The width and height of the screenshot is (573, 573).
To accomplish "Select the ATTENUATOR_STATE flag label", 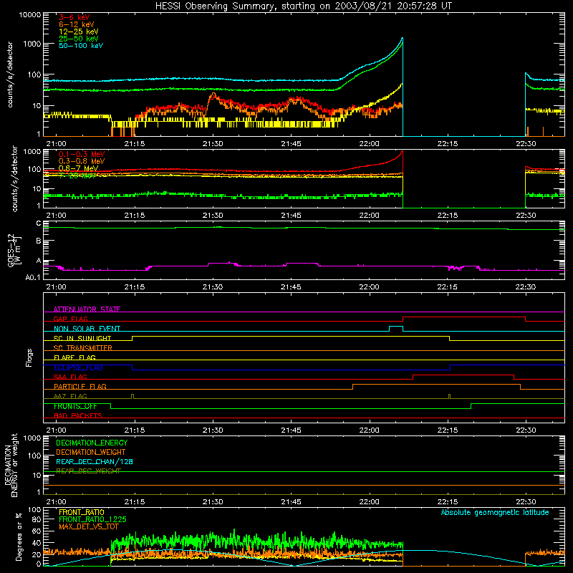I will click(x=87, y=309).
